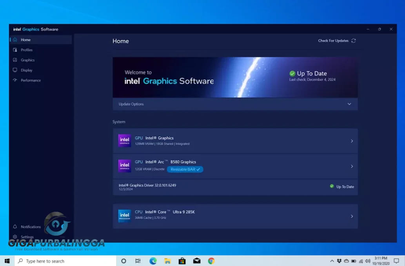405x266 pixels.
Task: Select the Profiles menu item
Action: 41,50
